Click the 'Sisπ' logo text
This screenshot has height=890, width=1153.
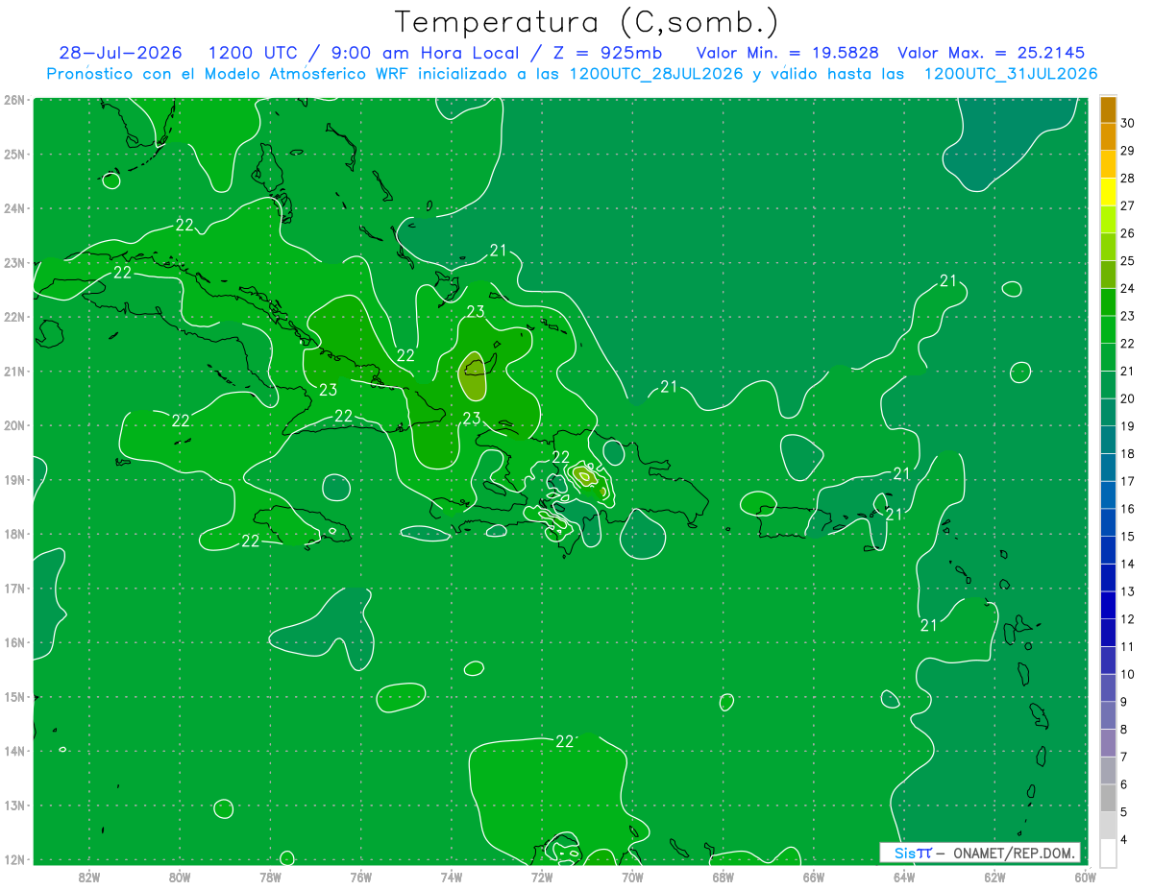[x=913, y=853]
